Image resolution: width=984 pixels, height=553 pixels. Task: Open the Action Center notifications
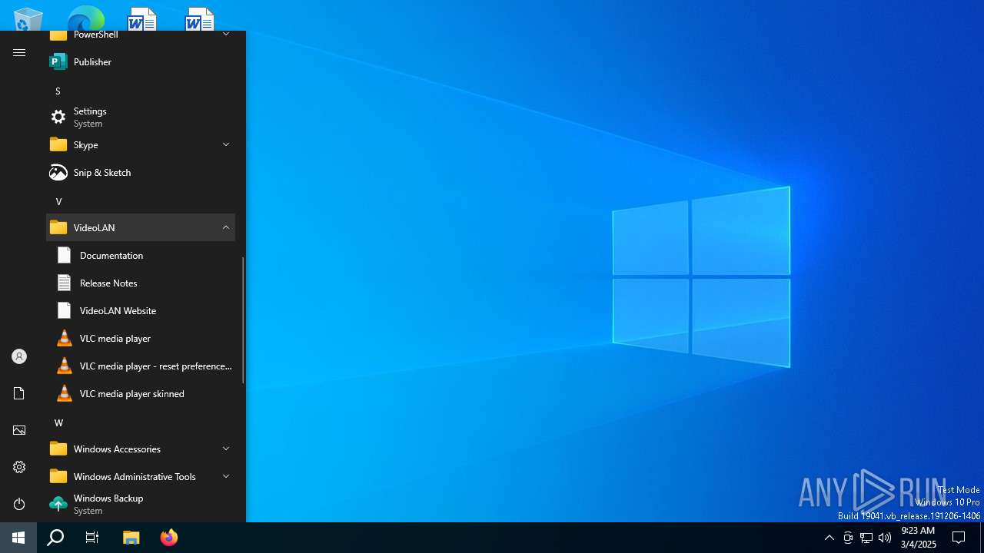[959, 538]
